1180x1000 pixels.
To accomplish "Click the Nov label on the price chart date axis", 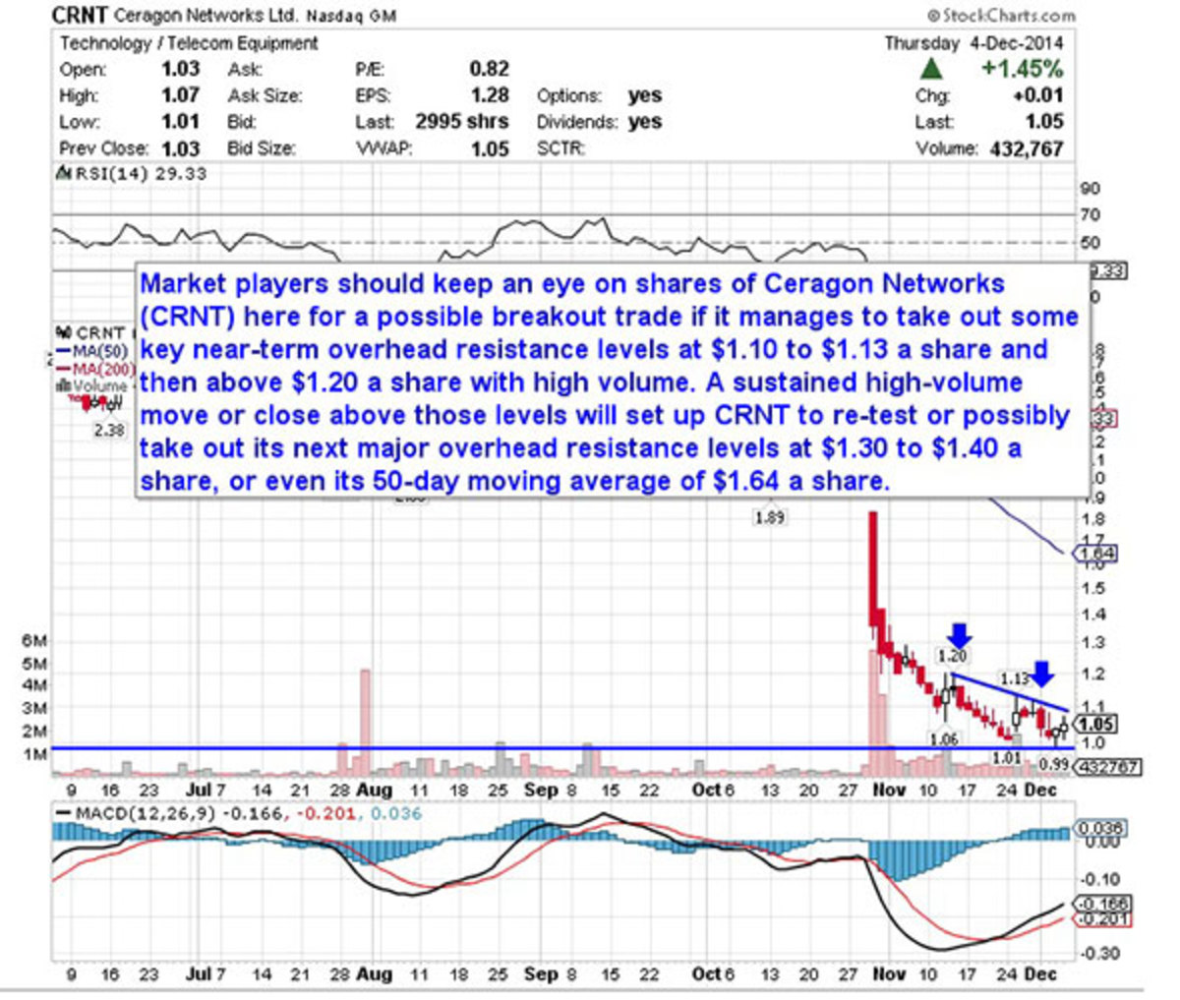I will 888,791.
